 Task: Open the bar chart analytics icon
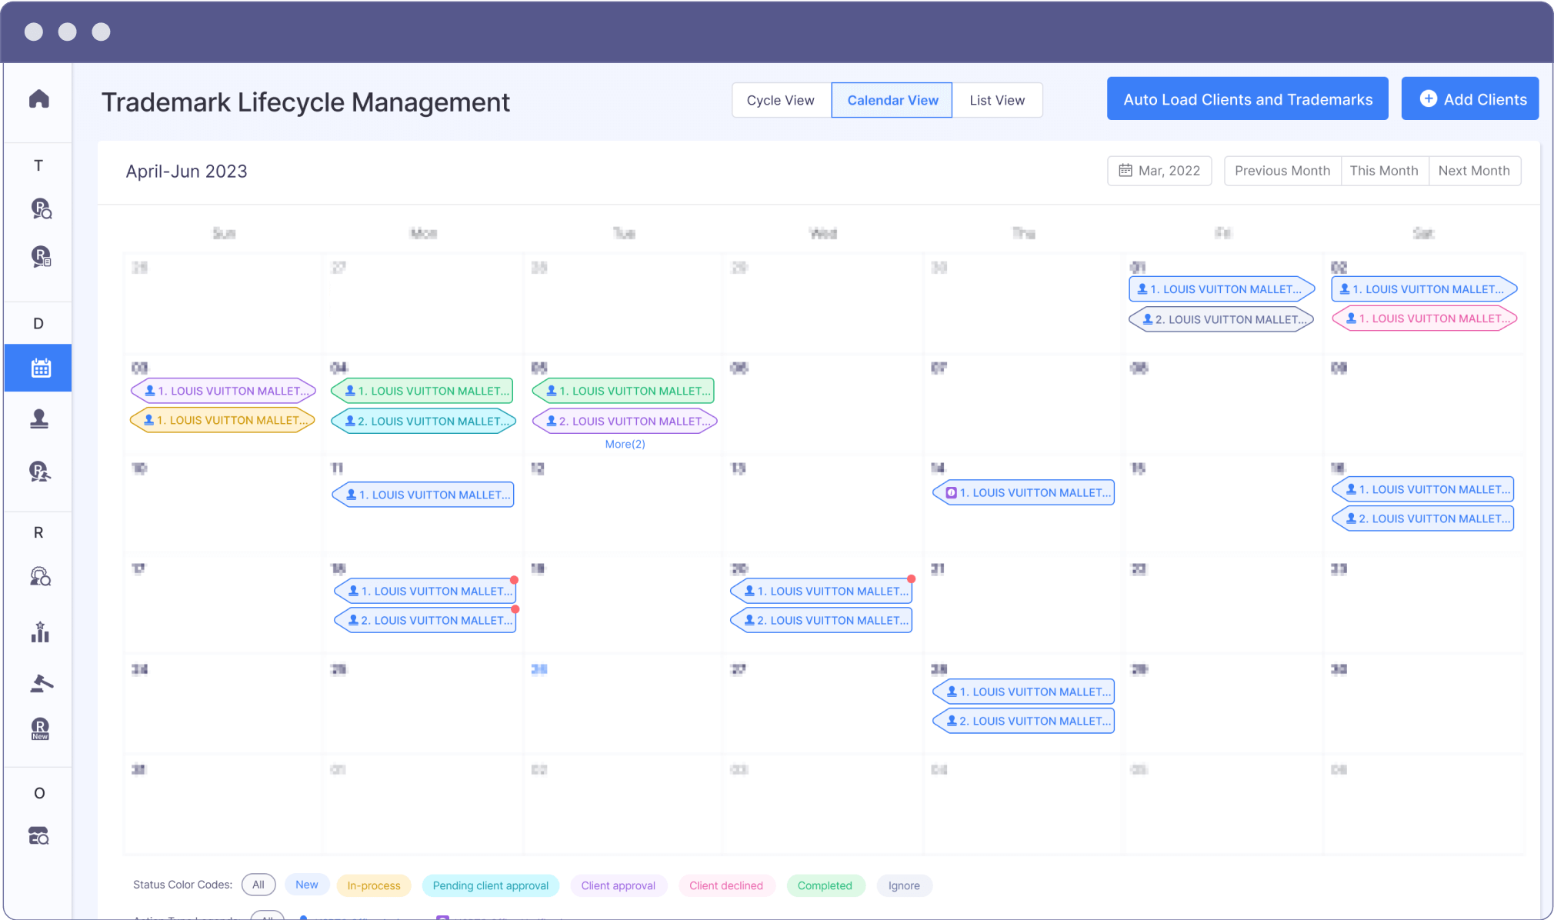(x=40, y=632)
